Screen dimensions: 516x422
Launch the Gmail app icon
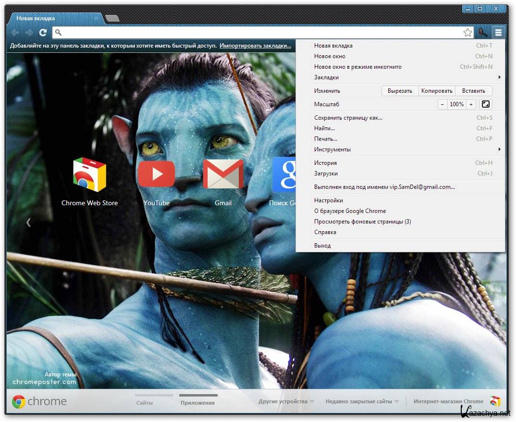tap(223, 174)
